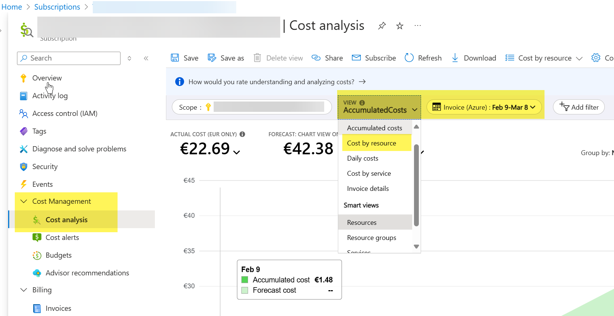Click the Smart views heading
The width and height of the screenshot is (614, 316).
(361, 205)
